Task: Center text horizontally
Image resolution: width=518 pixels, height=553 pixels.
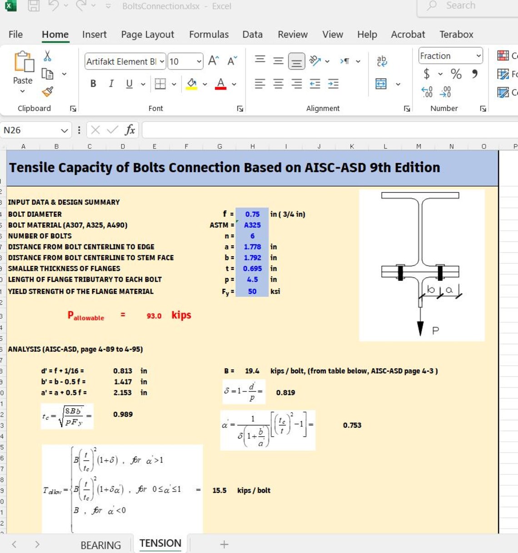Action: (278, 84)
